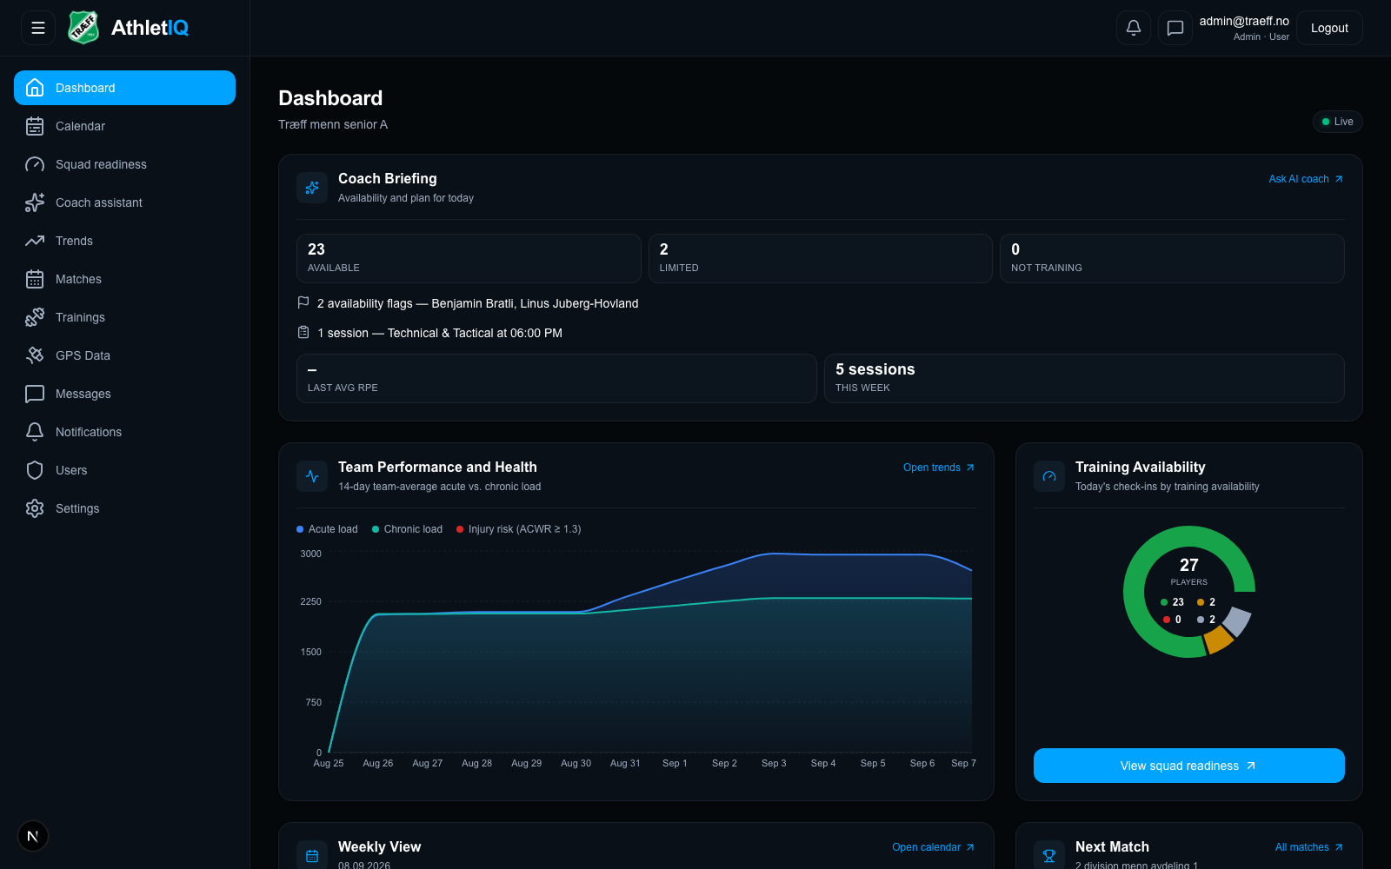1391x869 pixels.
Task: Navigate to Trends section
Action: [x=124, y=241]
